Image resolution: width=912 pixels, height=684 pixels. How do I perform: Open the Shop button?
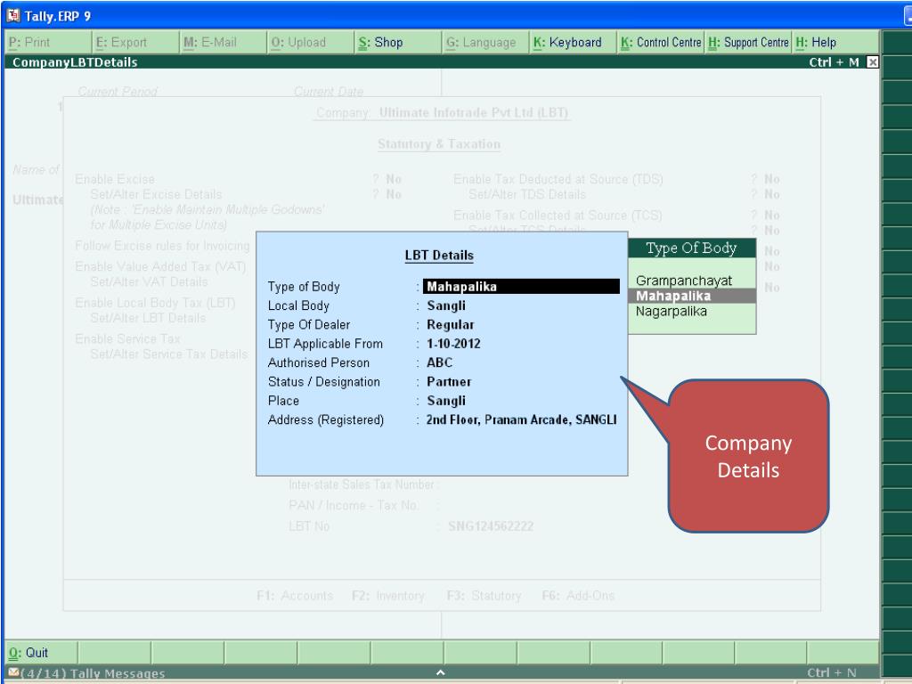tap(398, 43)
